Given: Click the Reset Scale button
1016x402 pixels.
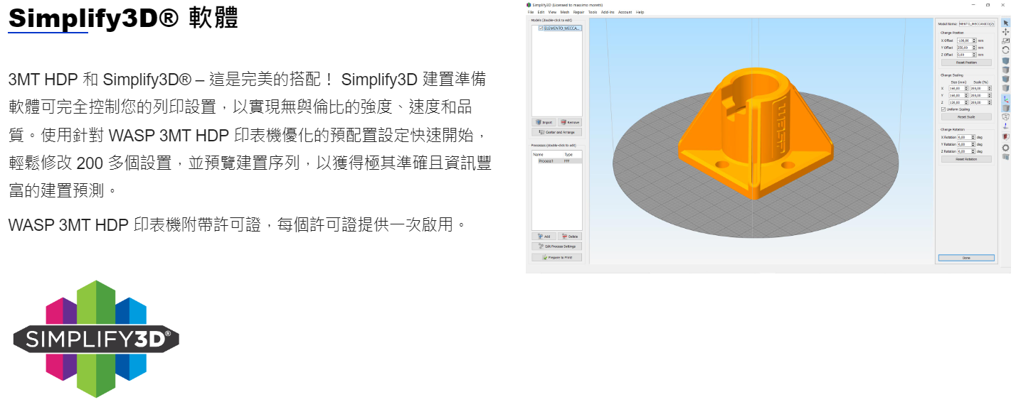Looking at the screenshot, I should pos(966,116).
